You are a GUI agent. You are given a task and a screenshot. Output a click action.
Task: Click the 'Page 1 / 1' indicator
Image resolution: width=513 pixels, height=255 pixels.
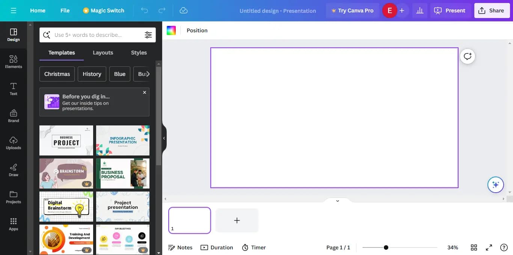pos(338,247)
